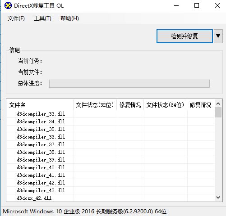Select the d3dcsx_42.dll row
The image size is (226, 216).
111,198
